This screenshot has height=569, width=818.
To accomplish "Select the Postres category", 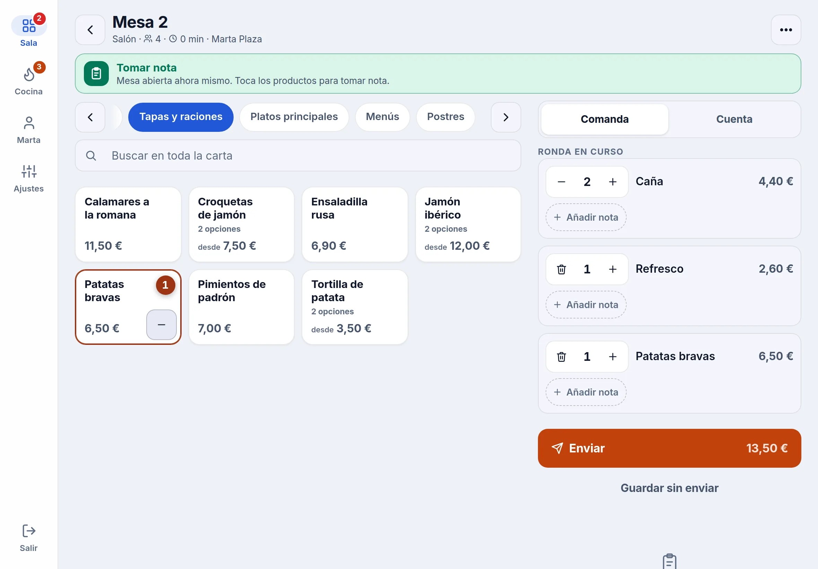I will tap(445, 117).
